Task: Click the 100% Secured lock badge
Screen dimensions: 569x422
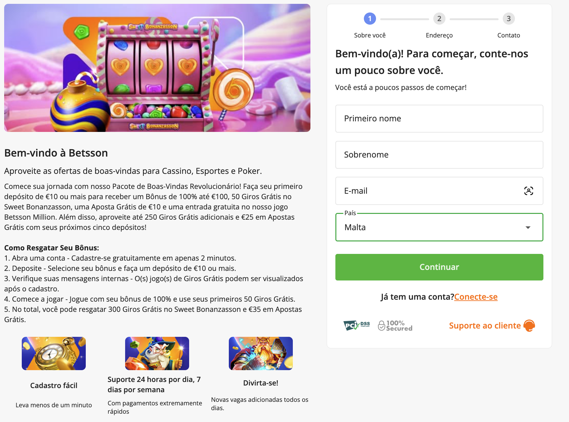Action: [395, 326]
